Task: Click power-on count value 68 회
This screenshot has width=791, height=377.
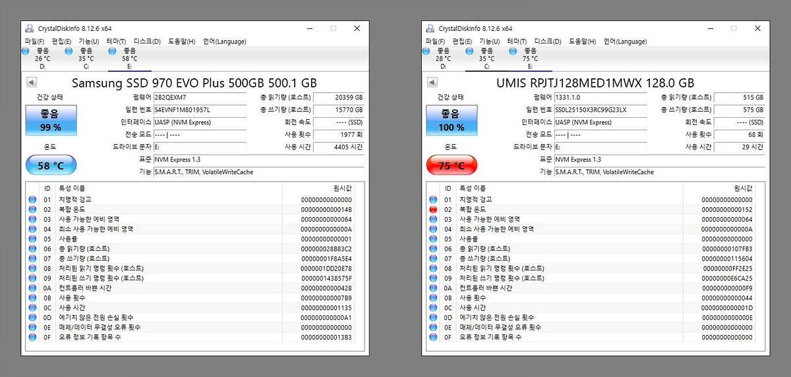Action: coord(740,135)
